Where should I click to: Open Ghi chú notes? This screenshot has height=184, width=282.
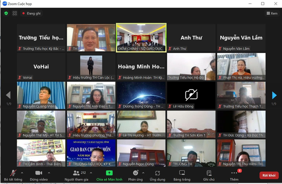pos(209,175)
